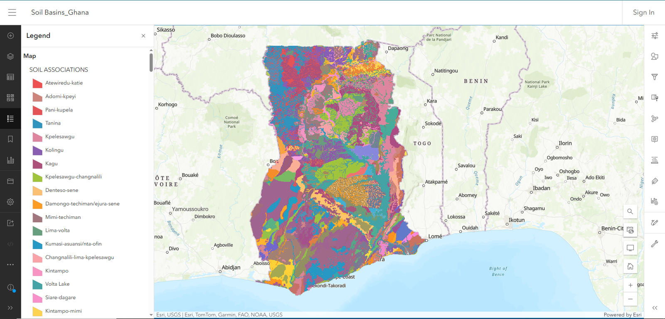Expand the left toolbar with double chevron
The height and width of the screenshot is (319, 665).
[x=10, y=308]
